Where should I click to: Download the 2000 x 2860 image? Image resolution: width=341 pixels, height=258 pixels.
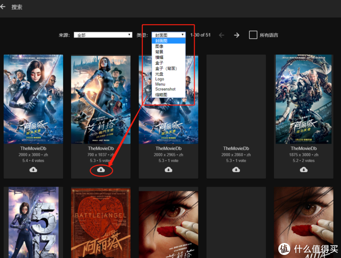236,169
